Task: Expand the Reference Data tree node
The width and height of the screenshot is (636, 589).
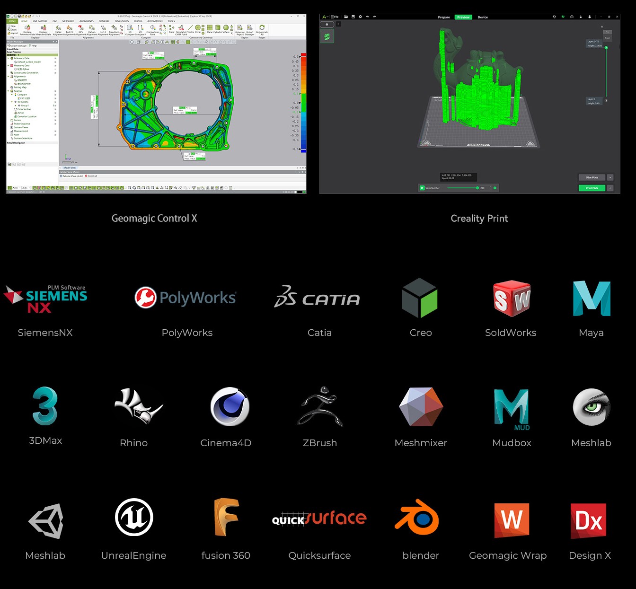Action: click(x=9, y=58)
